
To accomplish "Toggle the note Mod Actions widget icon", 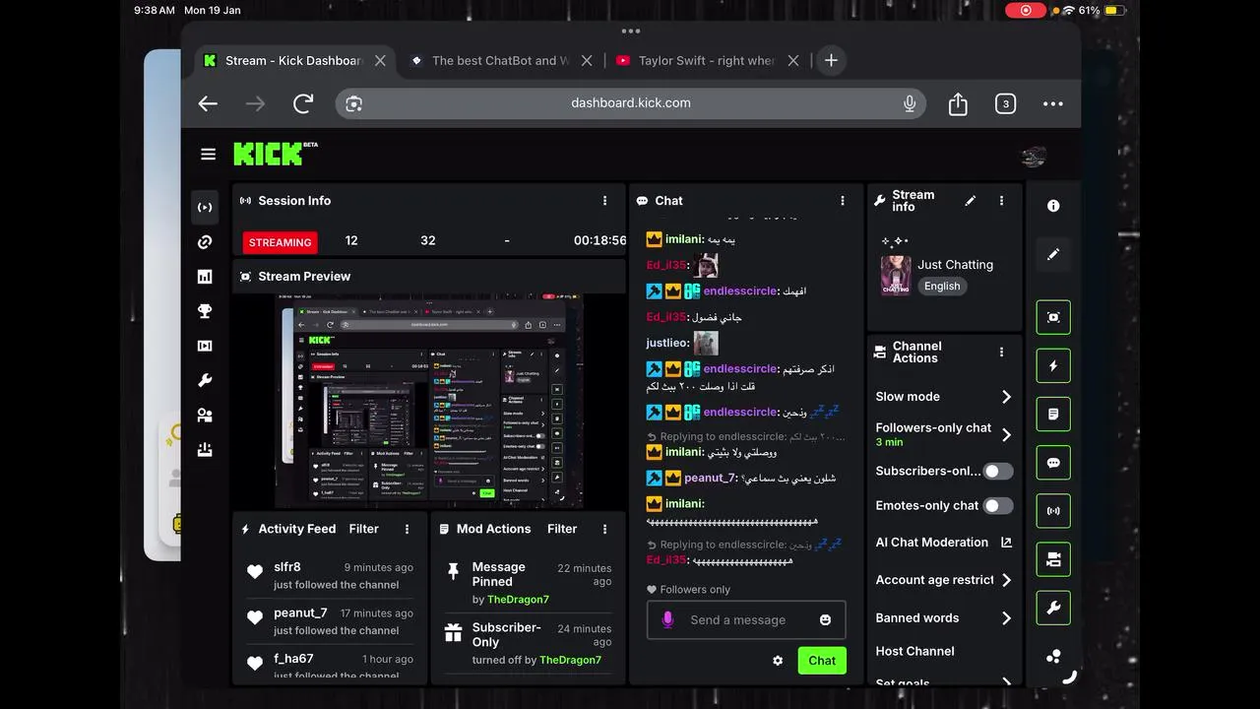I will pyautogui.click(x=1053, y=415).
